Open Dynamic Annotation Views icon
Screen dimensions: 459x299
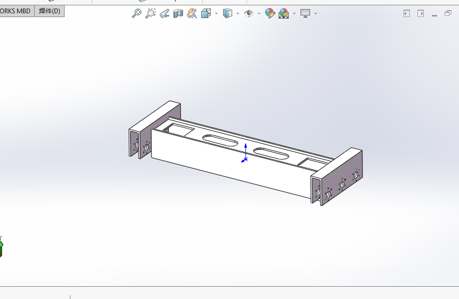(192, 13)
